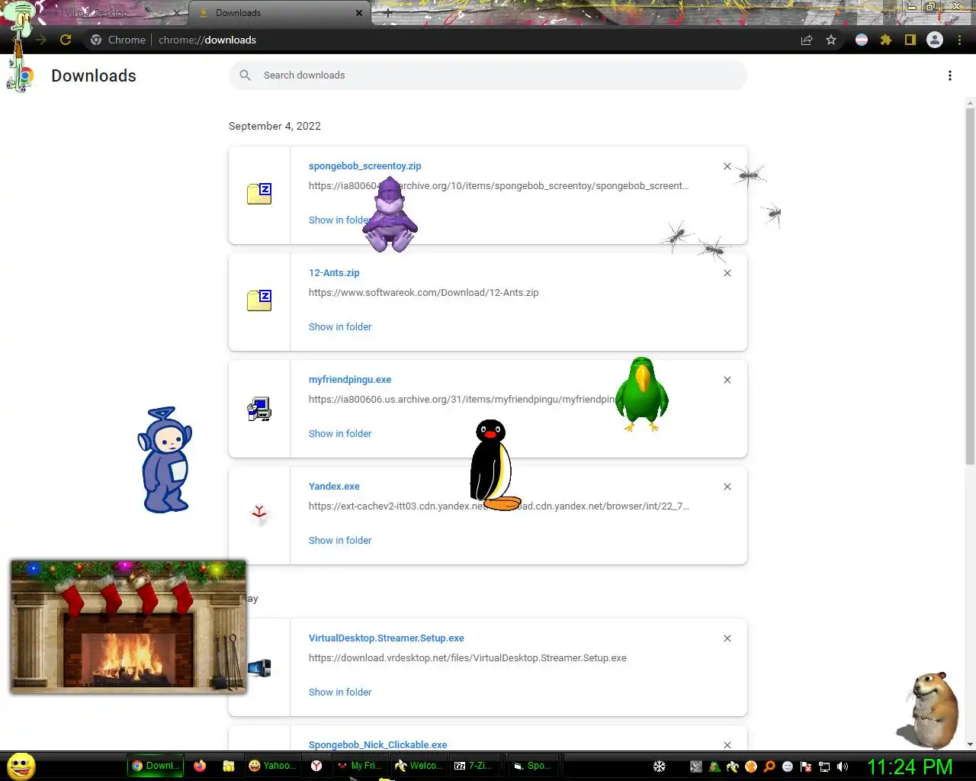Show VirtualDesktop.Streamer.Setup.exe in folder
The image size is (976, 781).
(x=340, y=692)
